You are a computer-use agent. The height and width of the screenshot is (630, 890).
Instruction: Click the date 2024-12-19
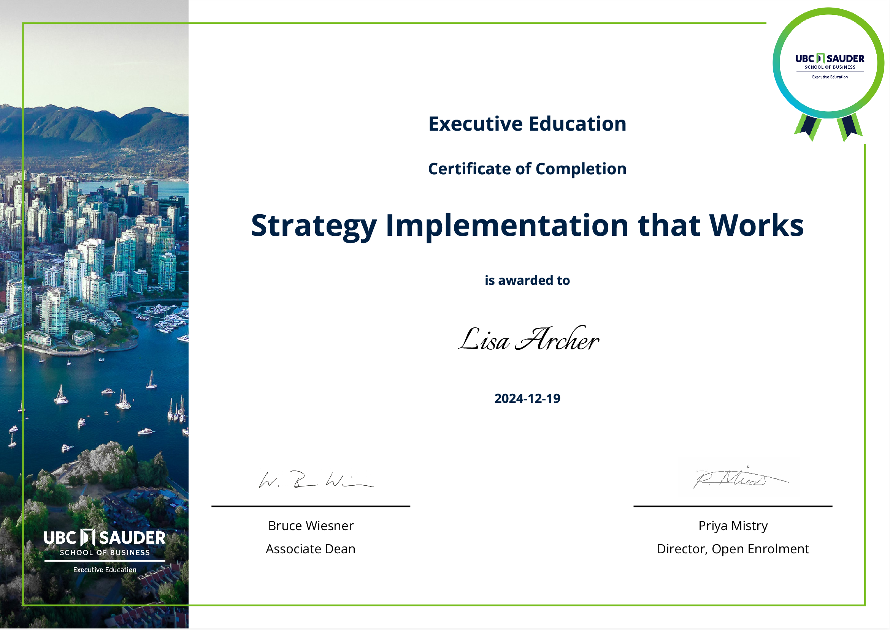527,399
